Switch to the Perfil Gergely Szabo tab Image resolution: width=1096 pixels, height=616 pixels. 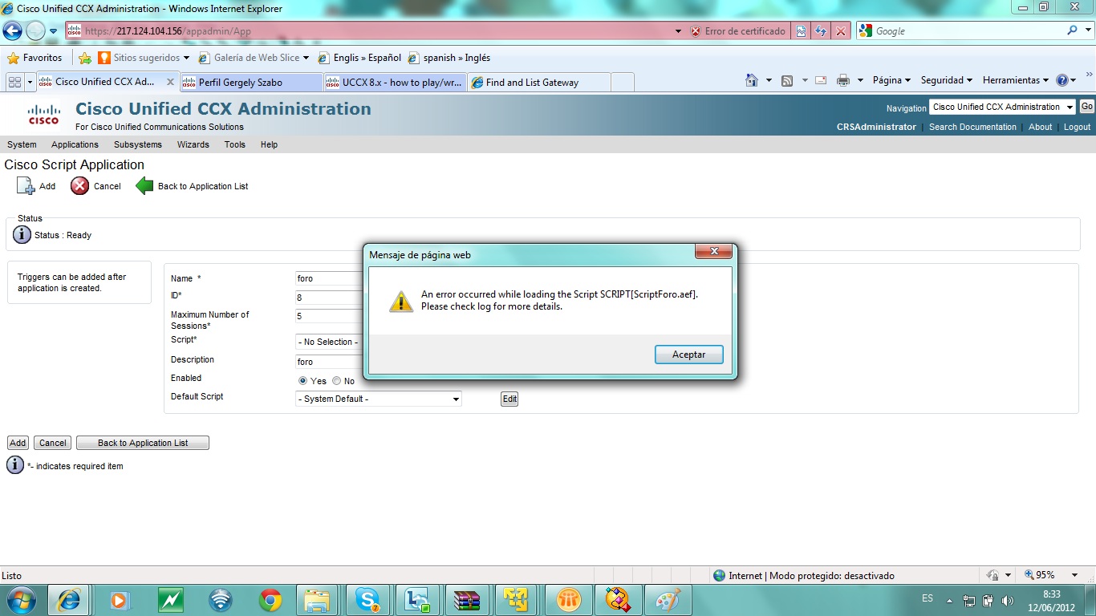point(251,82)
